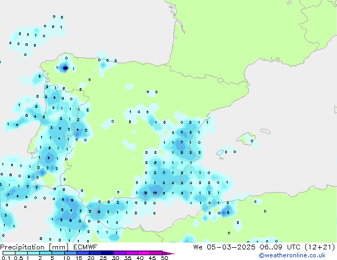The image size is (337, 260).
Task: Click the '(12+21)' forecast run label
Action: tap(320, 247)
